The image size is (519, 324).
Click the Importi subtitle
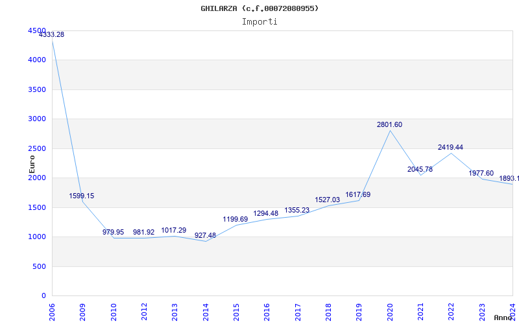point(259,22)
